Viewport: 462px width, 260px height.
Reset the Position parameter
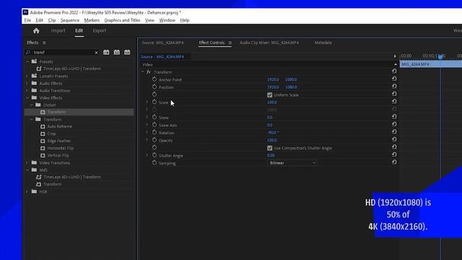394,87
